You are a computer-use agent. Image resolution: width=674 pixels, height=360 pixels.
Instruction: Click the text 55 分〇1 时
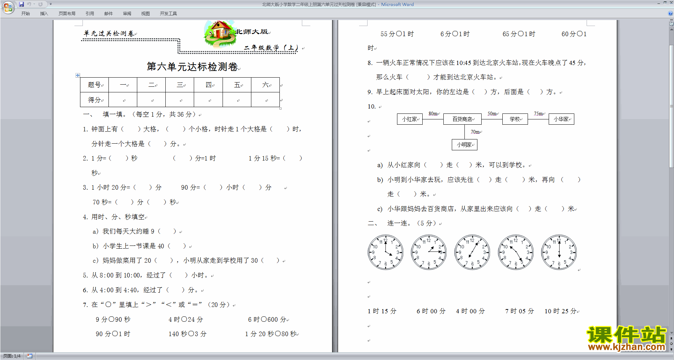pos(397,34)
